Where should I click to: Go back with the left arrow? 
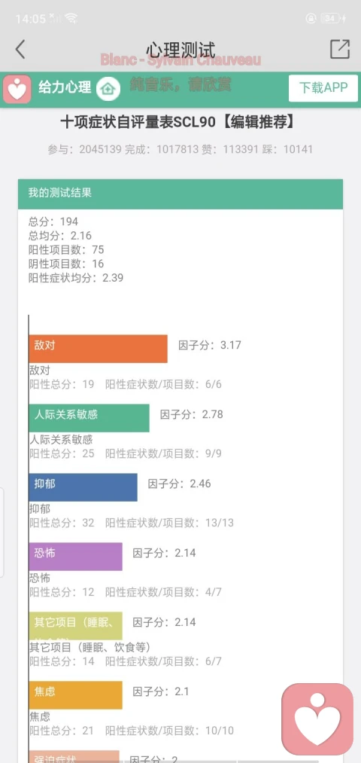[20, 49]
